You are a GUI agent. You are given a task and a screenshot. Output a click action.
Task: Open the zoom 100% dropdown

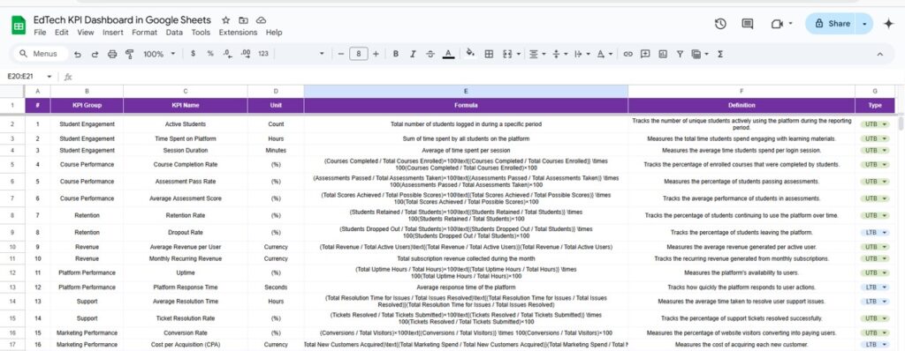pos(159,54)
